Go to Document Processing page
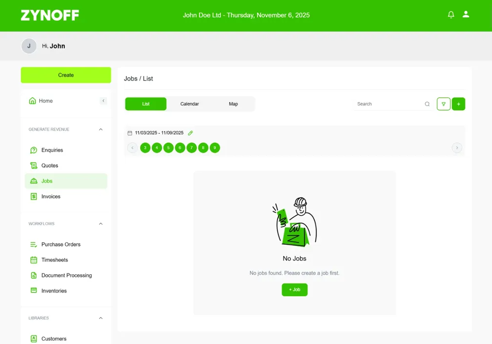Screen dimensions: 492x344 (x=66, y=275)
